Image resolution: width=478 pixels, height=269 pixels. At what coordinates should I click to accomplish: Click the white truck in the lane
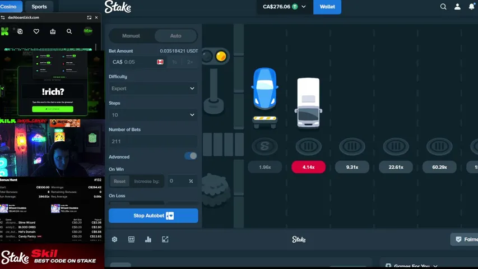(308, 103)
